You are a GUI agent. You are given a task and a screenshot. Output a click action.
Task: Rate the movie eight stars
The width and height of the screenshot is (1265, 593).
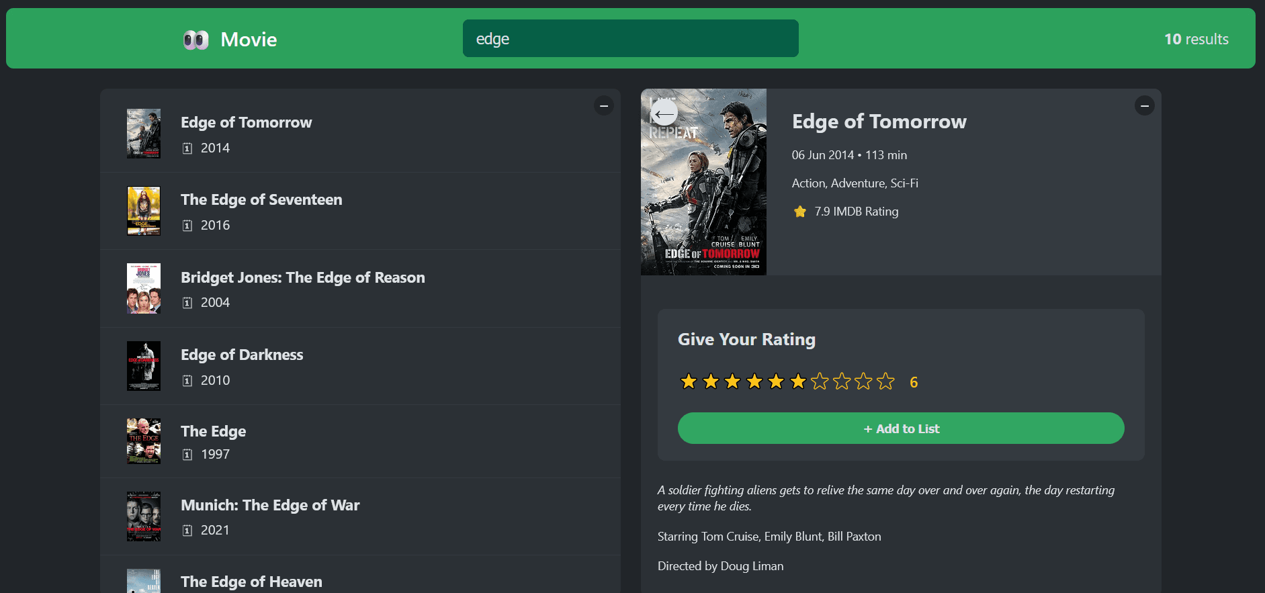click(842, 381)
